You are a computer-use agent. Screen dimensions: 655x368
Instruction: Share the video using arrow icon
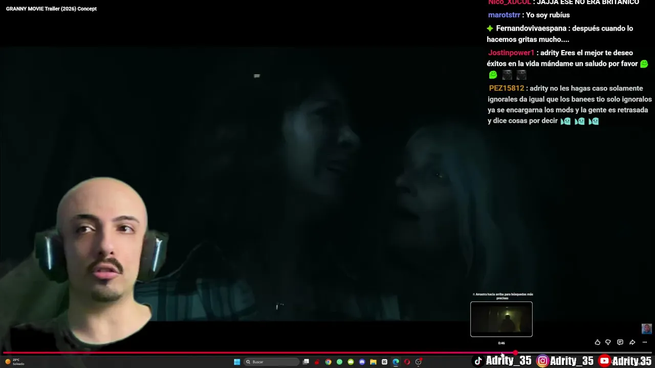pyautogui.click(x=632, y=342)
